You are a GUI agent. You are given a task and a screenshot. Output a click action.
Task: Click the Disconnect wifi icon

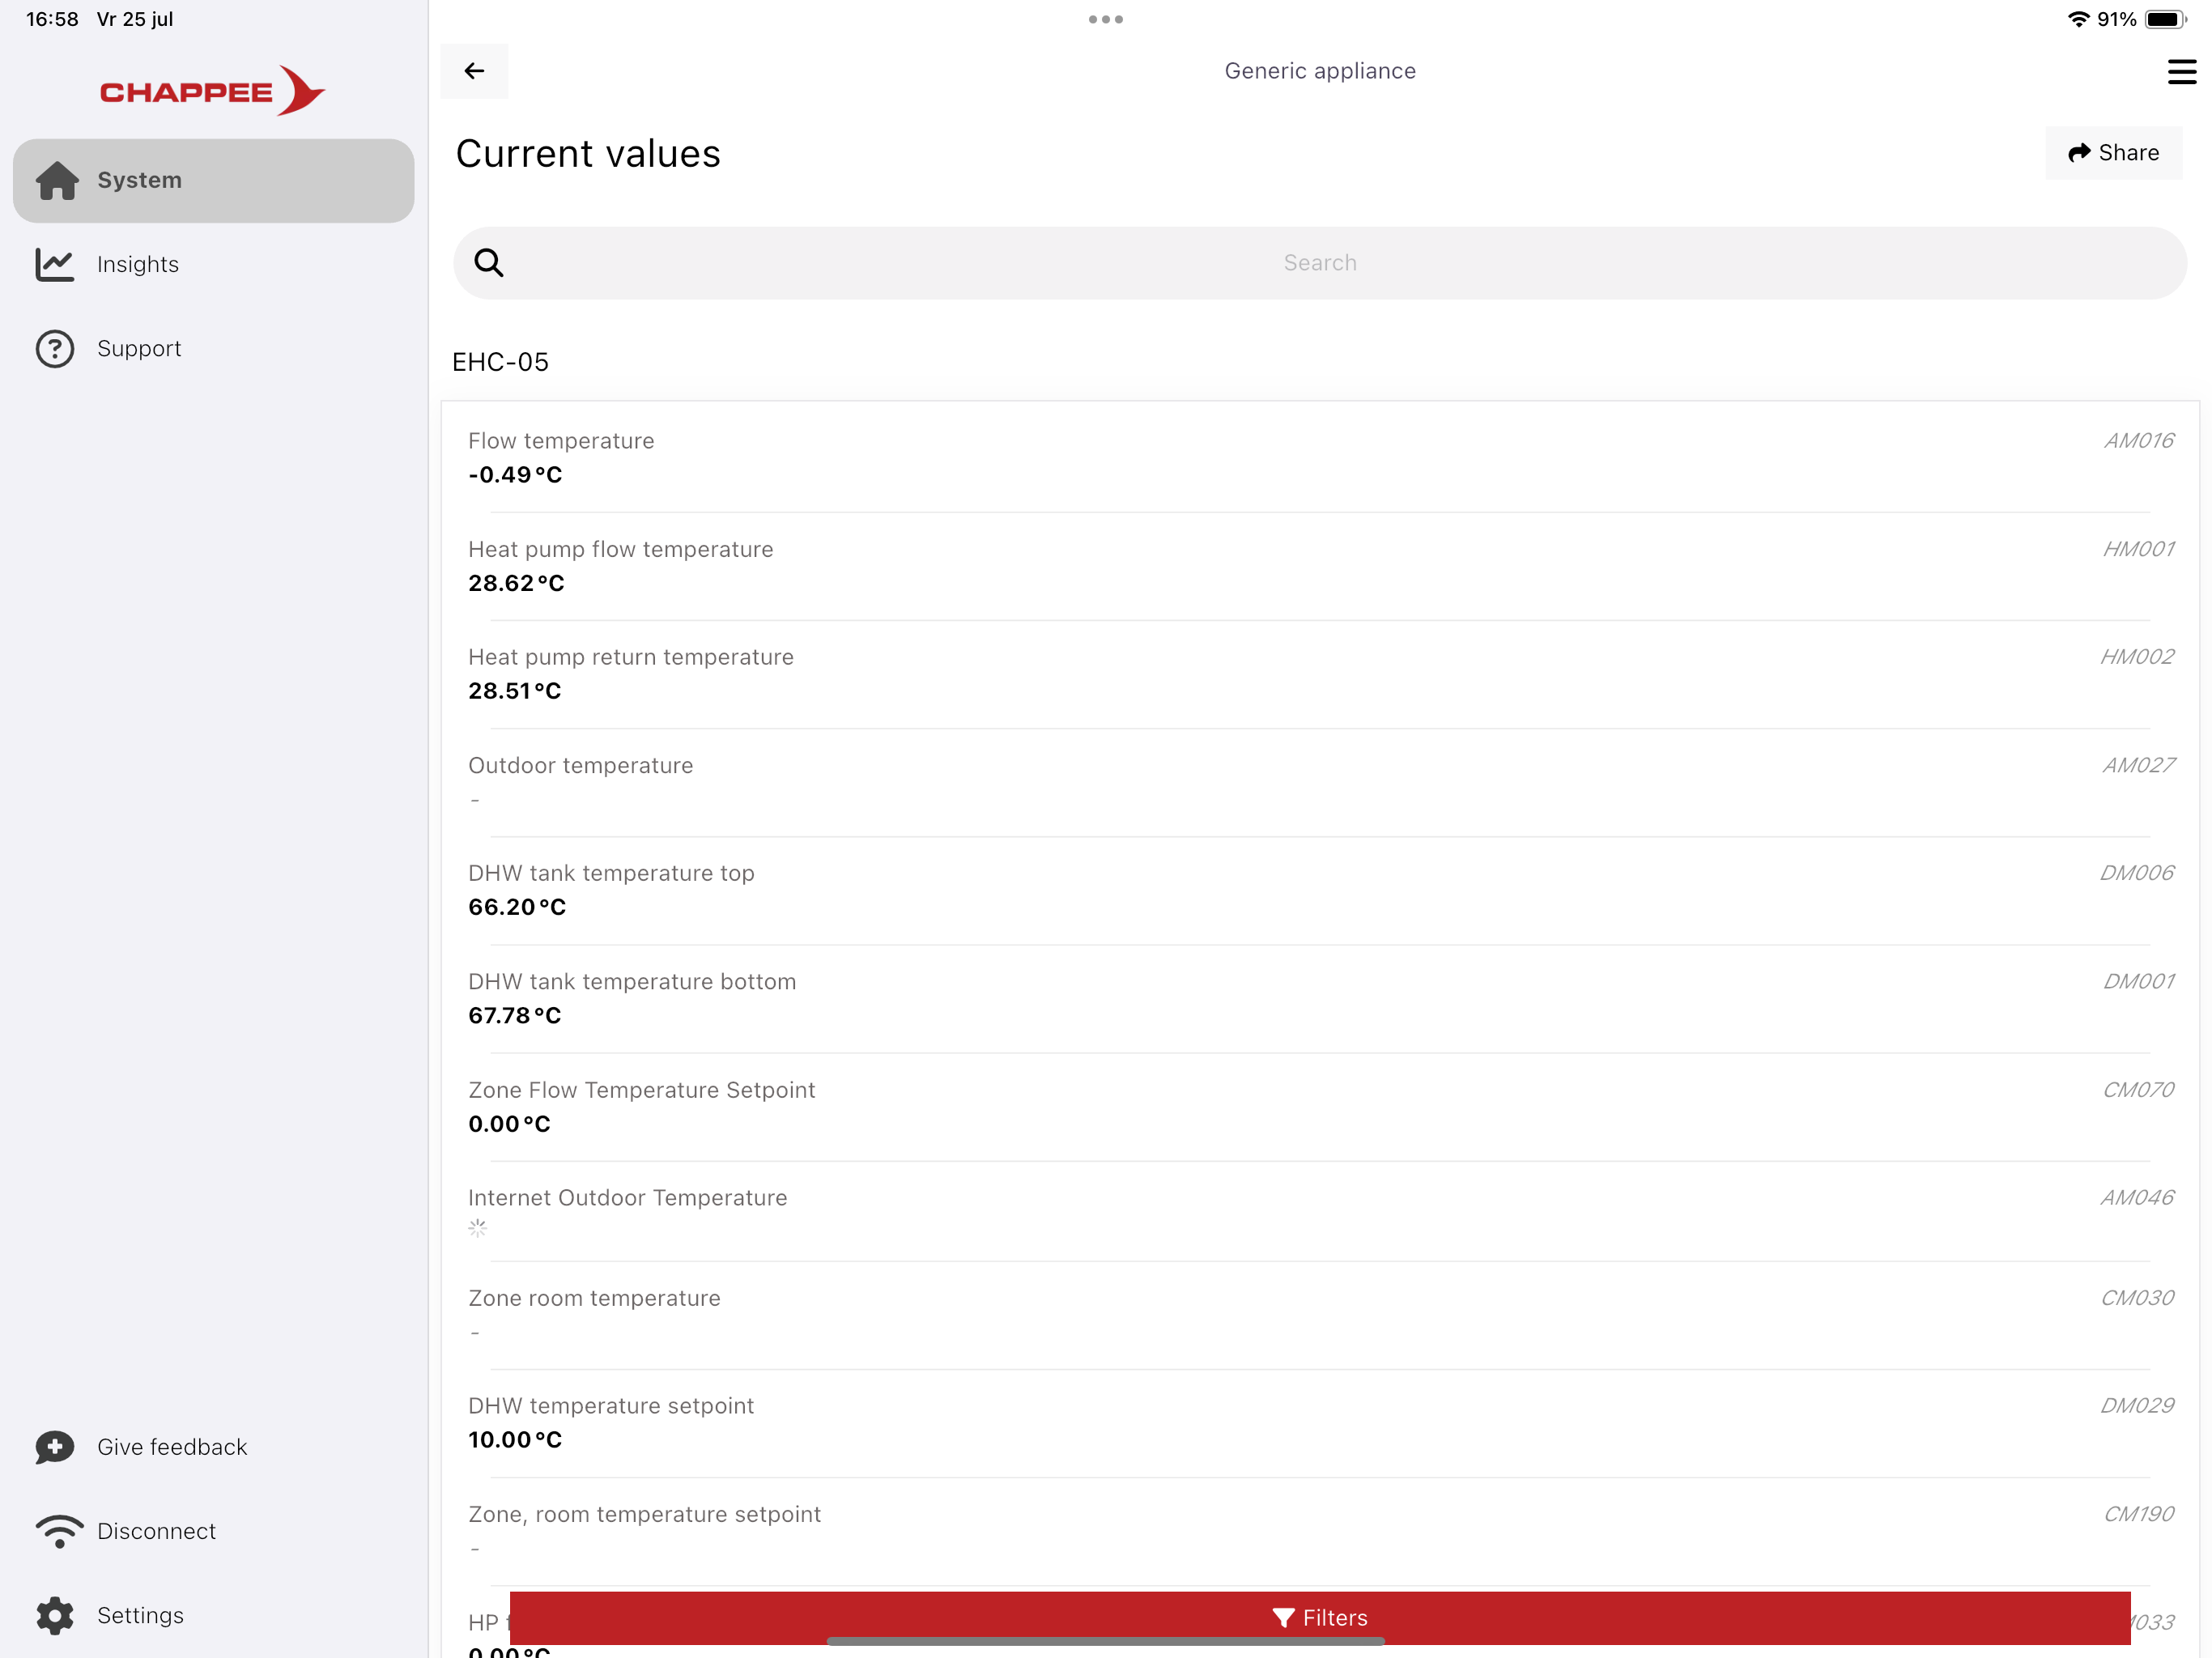pos(59,1531)
